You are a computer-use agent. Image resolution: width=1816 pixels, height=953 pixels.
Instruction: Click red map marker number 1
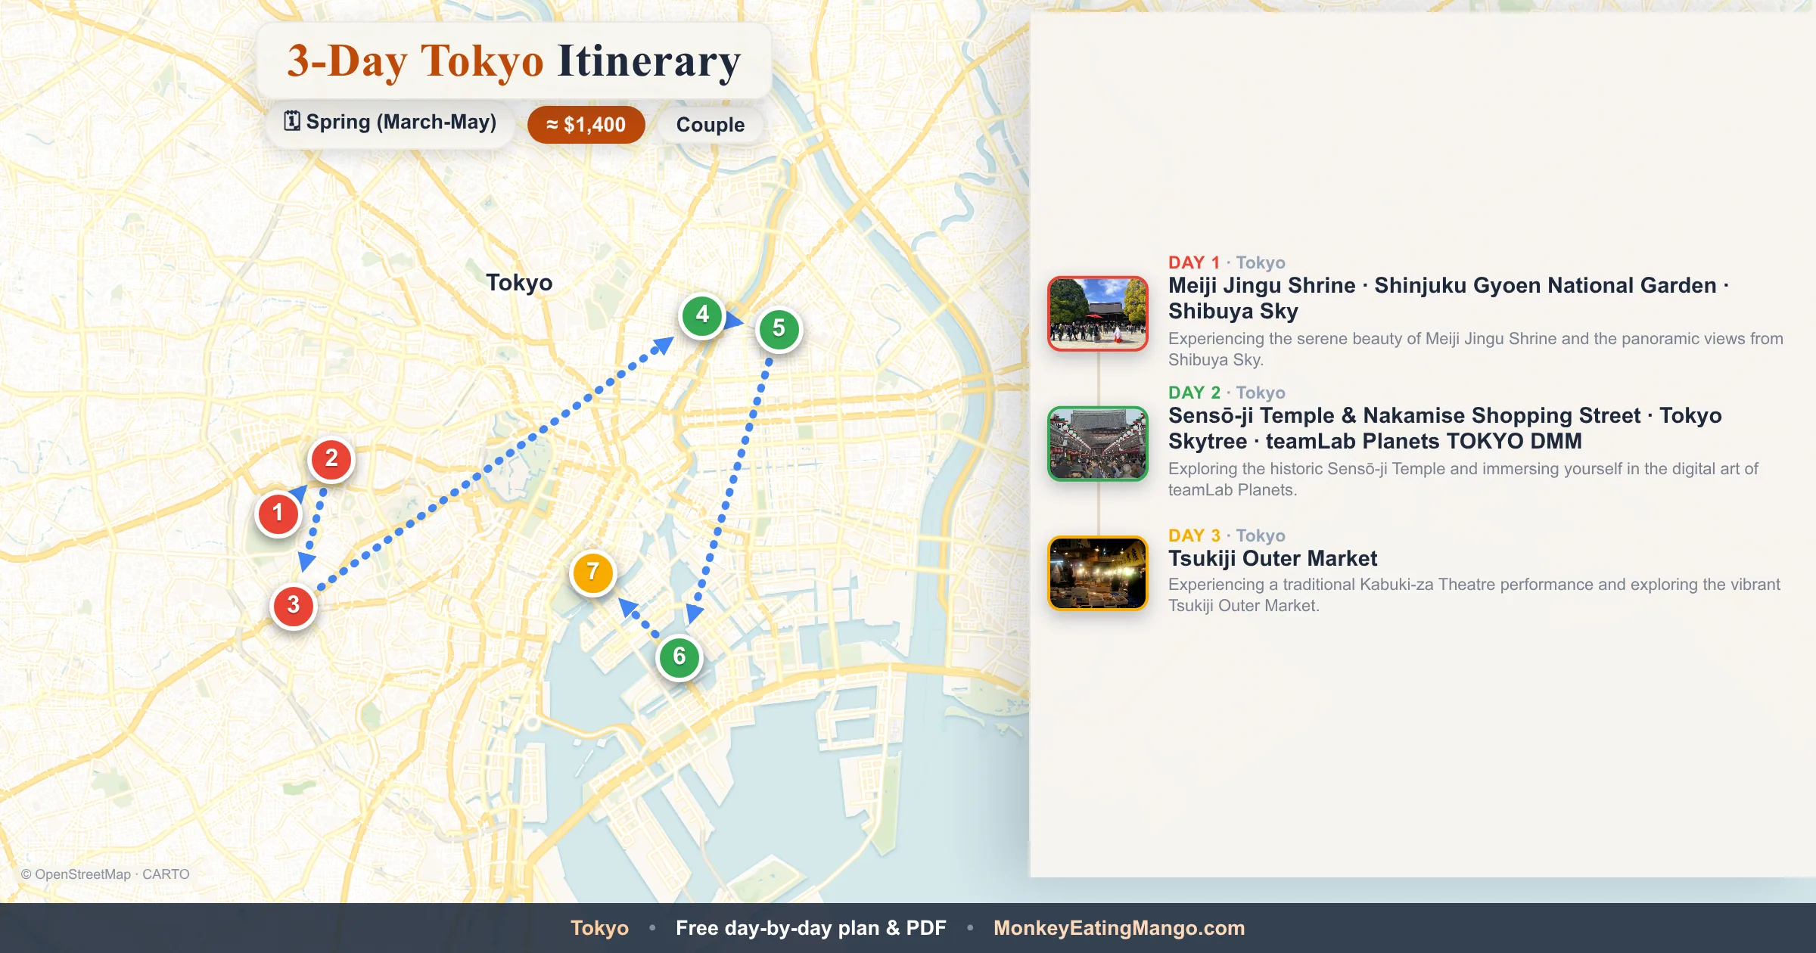point(278,514)
